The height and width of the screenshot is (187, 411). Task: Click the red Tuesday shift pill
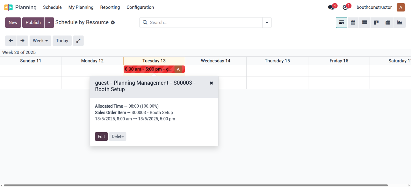[x=149, y=69]
